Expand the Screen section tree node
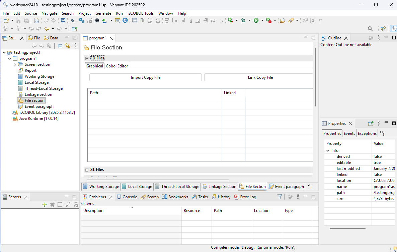The height and width of the screenshot is (252, 397). (15, 65)
